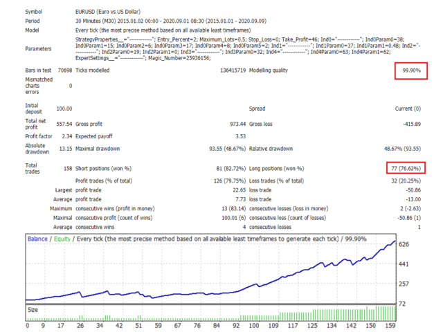Click consecutive wins value 13 (83.14)

click(234, 209)
